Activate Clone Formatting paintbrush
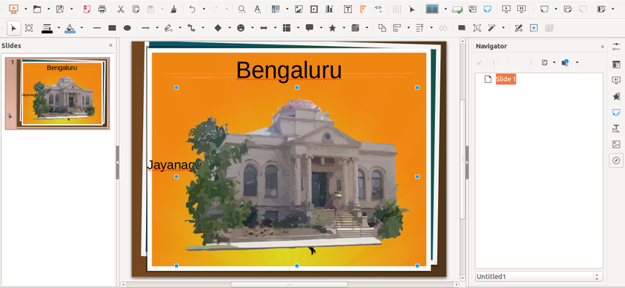 point(173,9)
